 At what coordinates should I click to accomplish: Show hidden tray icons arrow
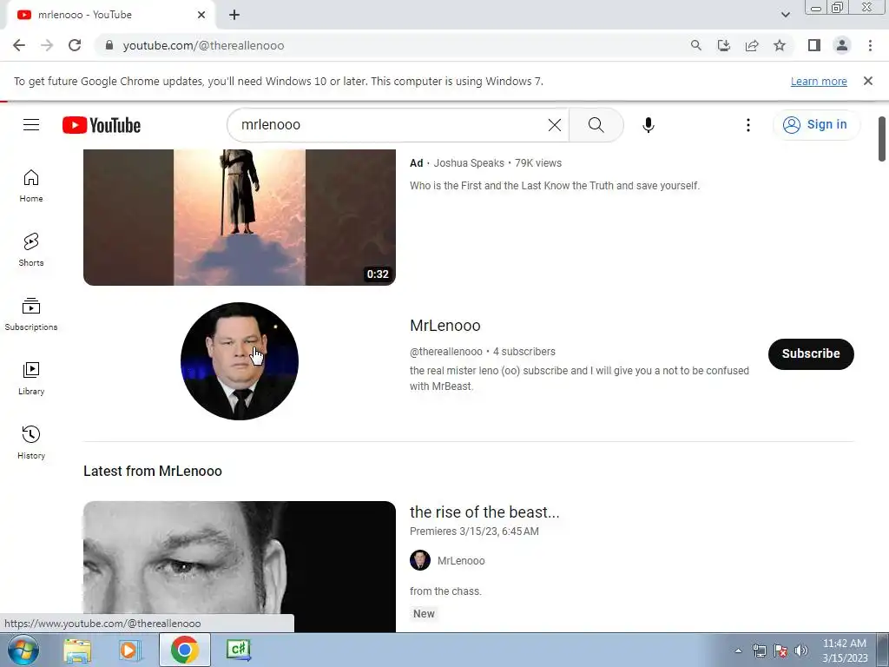coord(738,650)
